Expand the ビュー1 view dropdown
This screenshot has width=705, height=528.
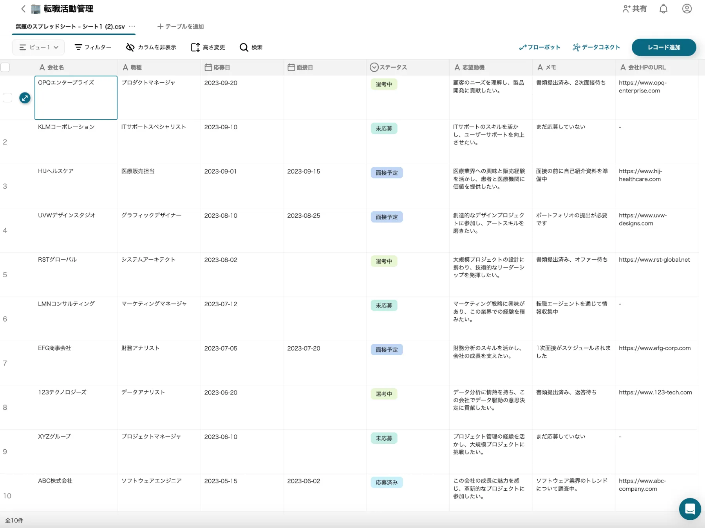38,47
